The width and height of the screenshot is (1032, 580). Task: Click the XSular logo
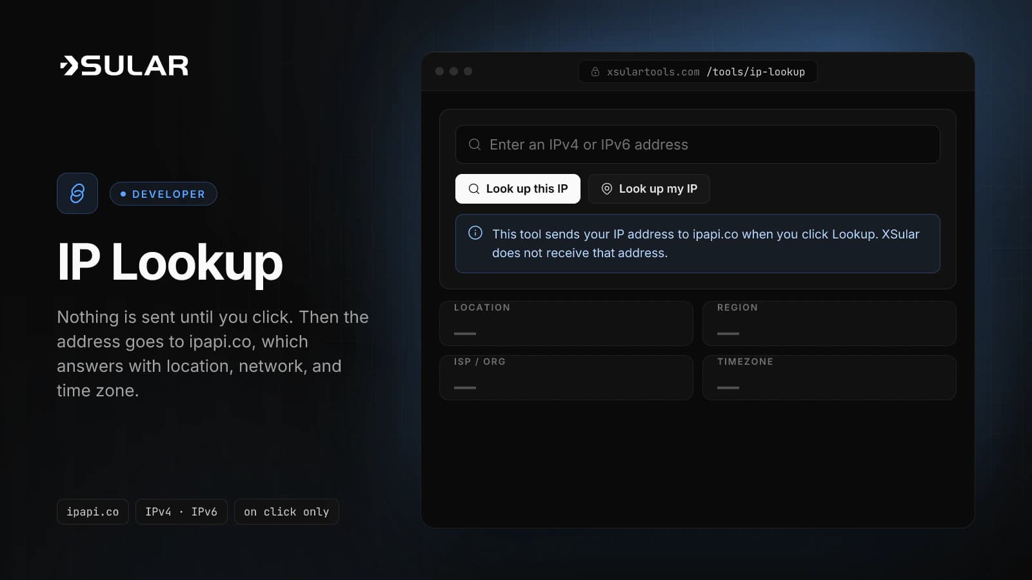pyautogui.click(x=124, y=66)
